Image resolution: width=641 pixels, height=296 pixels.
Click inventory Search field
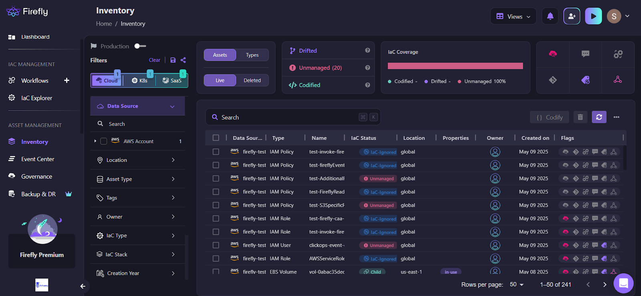point(293,117)
